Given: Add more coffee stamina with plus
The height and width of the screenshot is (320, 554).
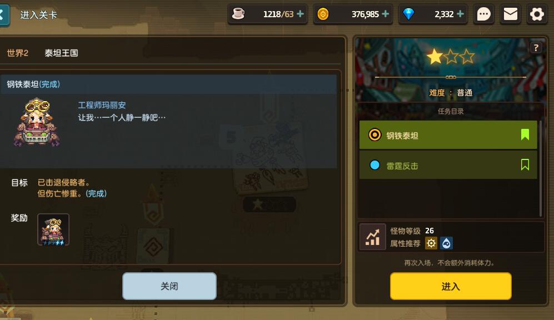Looking at the screenshot, I should tap(300, 14).
